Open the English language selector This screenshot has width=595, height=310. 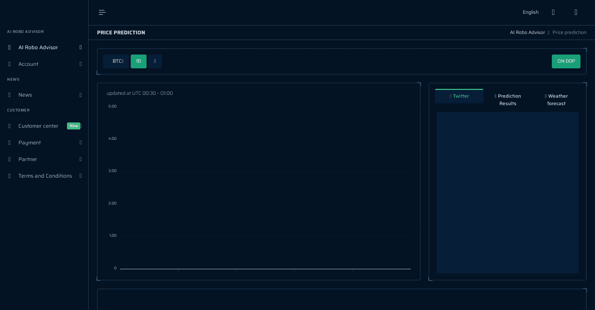click(531, 12)
